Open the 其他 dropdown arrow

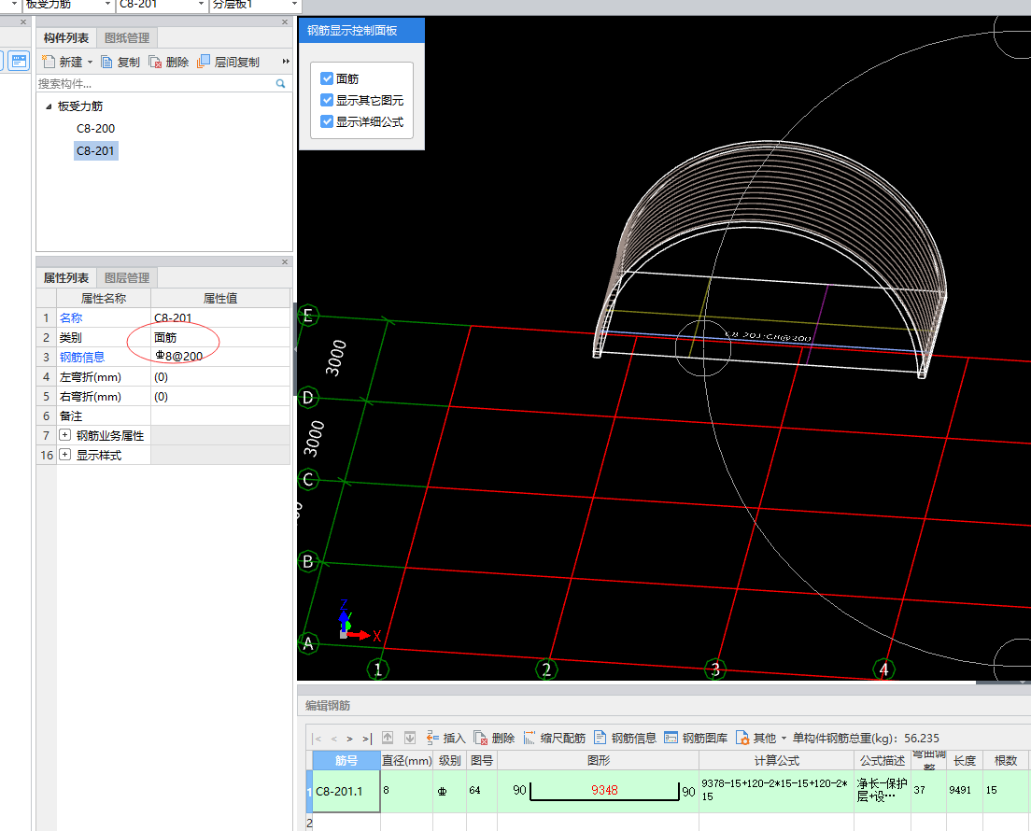coord(784,739)
